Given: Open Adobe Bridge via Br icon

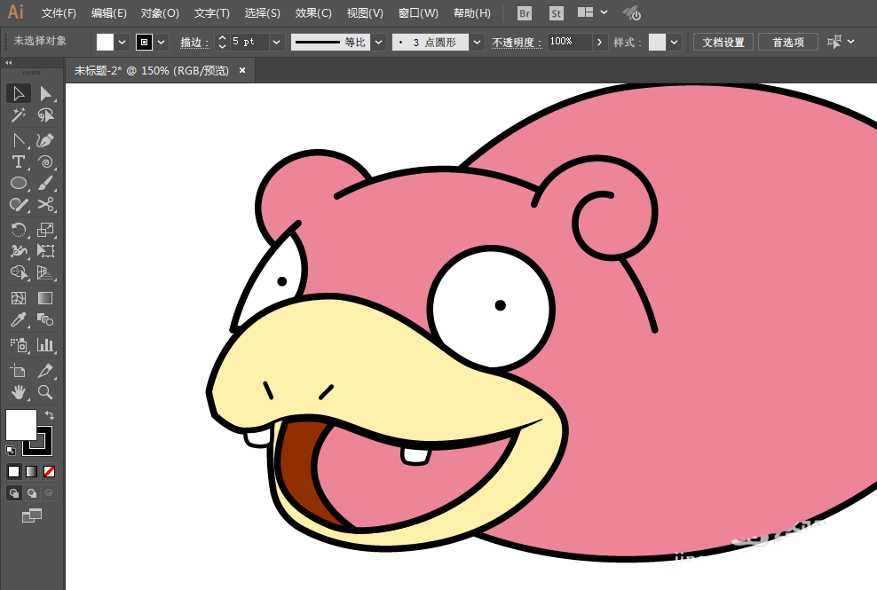Looking at the screenshot, I should [524, 12].
